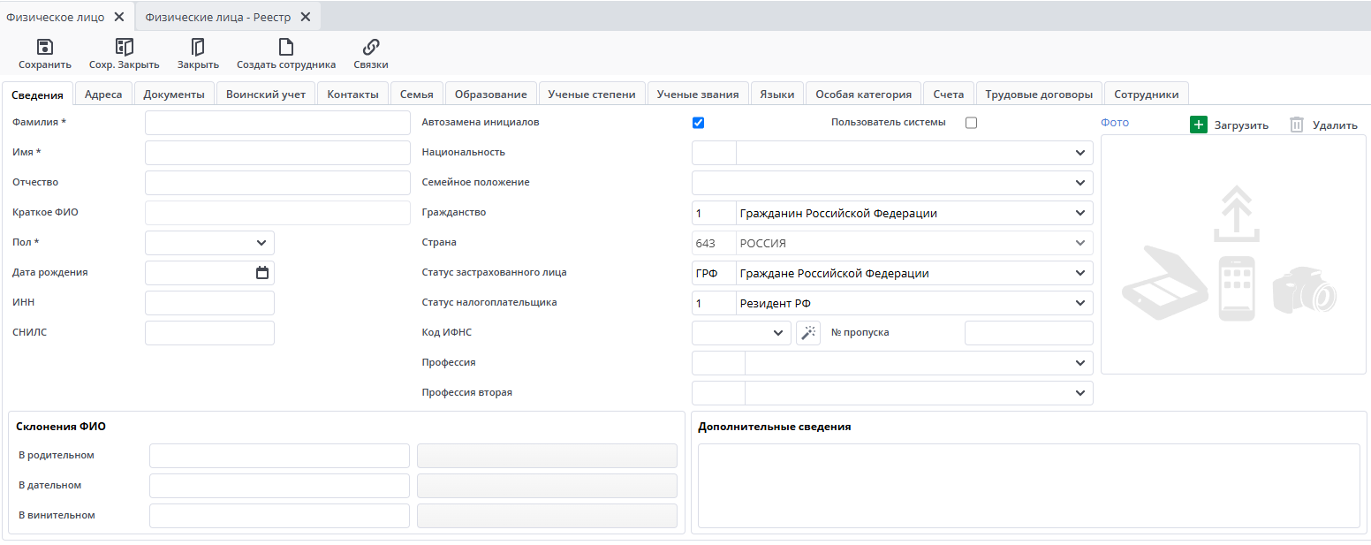Open the Код ИФНС dropdown
Screen dimensions: 1371x545
[777, 333]
